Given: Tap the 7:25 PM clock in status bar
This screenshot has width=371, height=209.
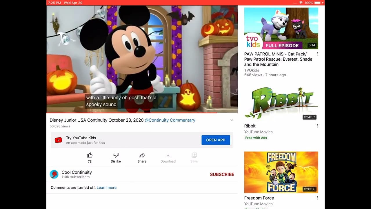Looking at the screenshot, I should [x=54, y=3].
